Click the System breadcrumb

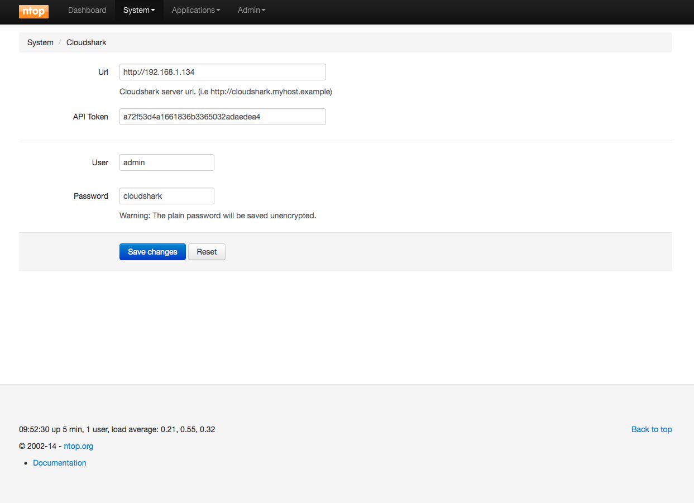pyautogui.click(x=40, y=42)
